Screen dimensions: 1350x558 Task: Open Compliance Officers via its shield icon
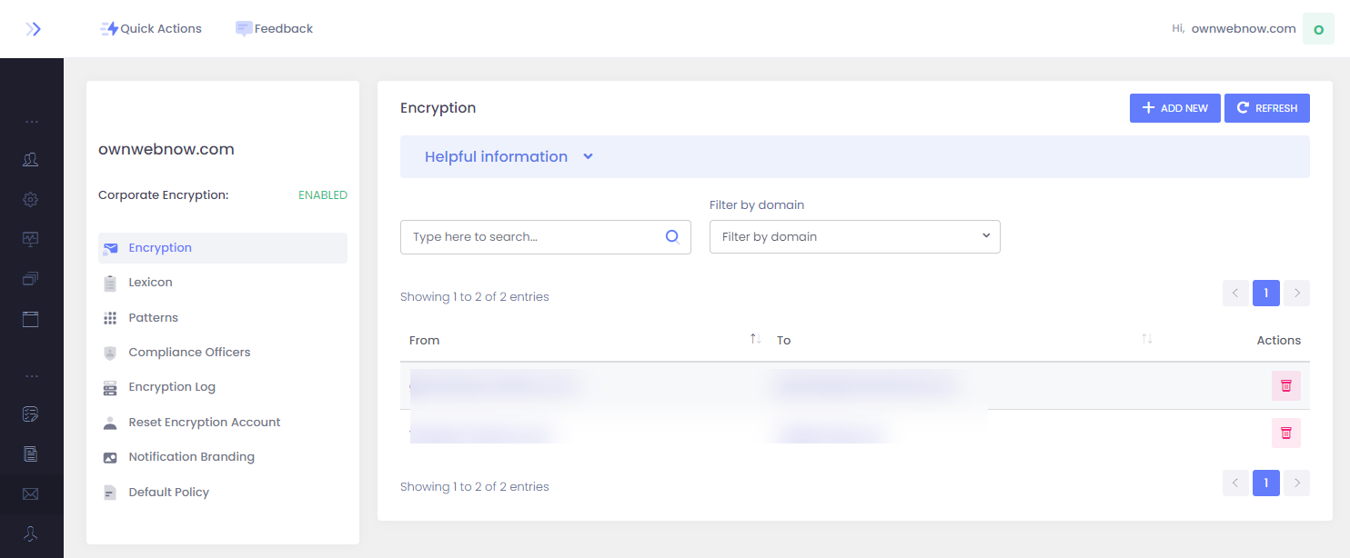click(109, 352)
